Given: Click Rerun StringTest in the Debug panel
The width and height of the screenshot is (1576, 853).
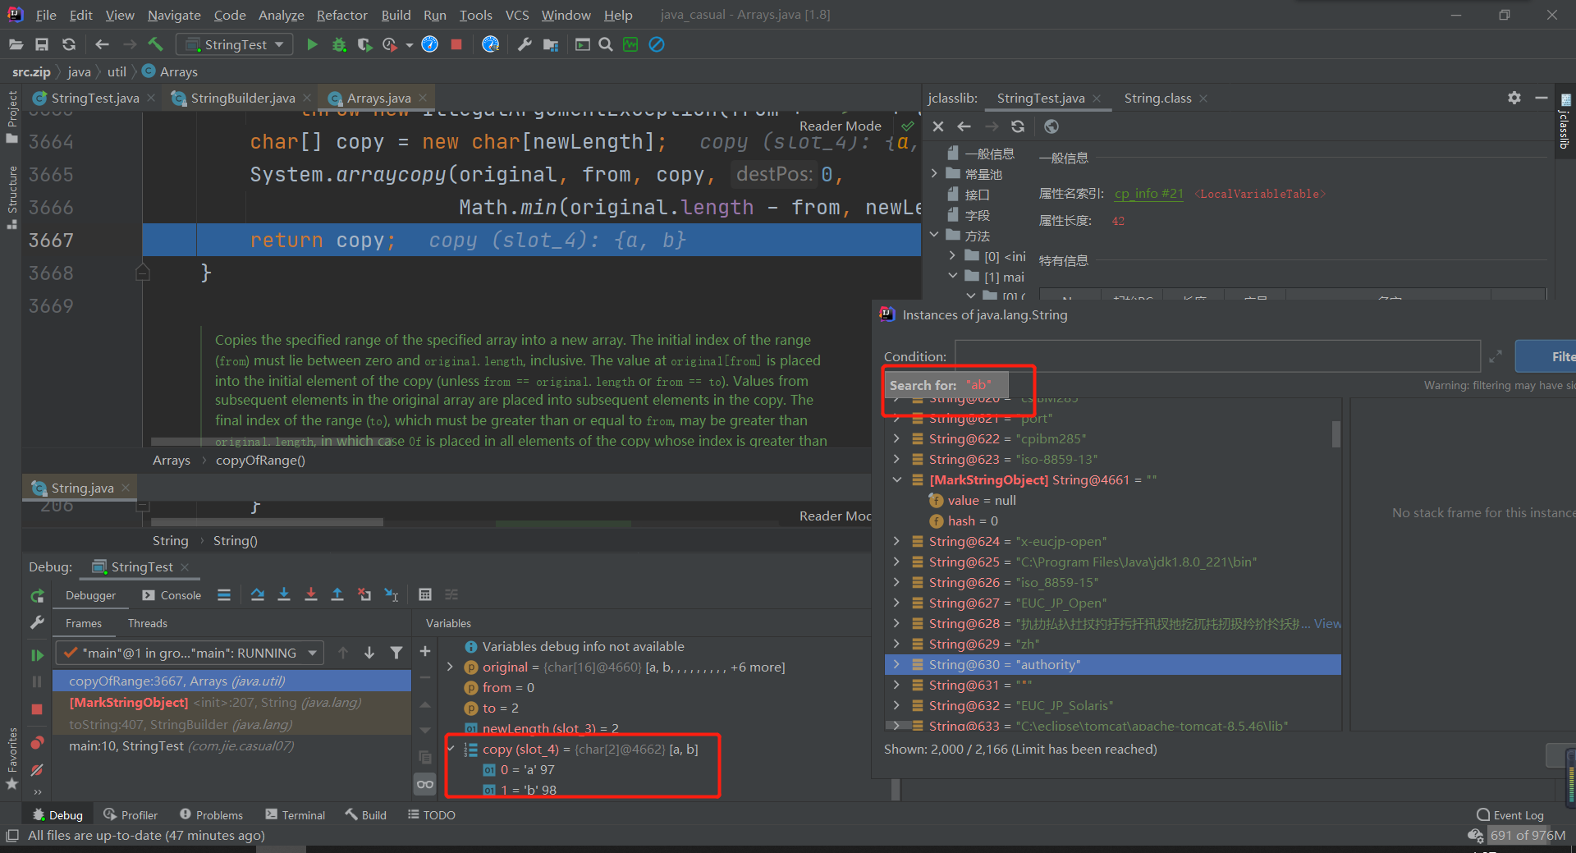Looking at the screenshot, I should tap(37, 596).
